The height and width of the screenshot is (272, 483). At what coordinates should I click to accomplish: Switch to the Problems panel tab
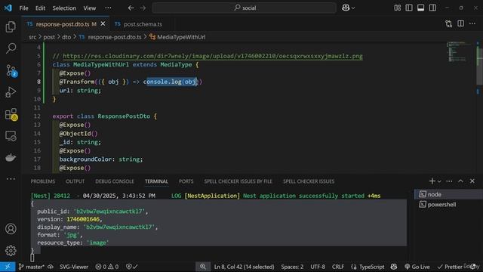pos(43,181)
